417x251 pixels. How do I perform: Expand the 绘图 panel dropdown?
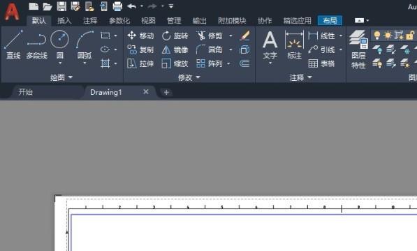point(61,77)
